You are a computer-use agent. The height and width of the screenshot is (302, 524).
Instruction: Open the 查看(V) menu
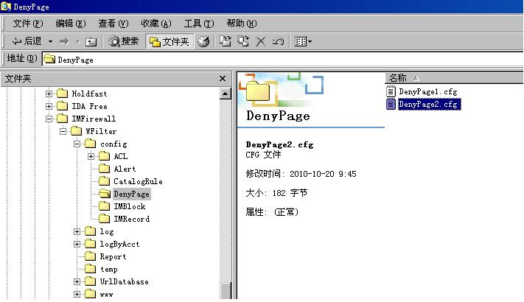coord(113,24)
